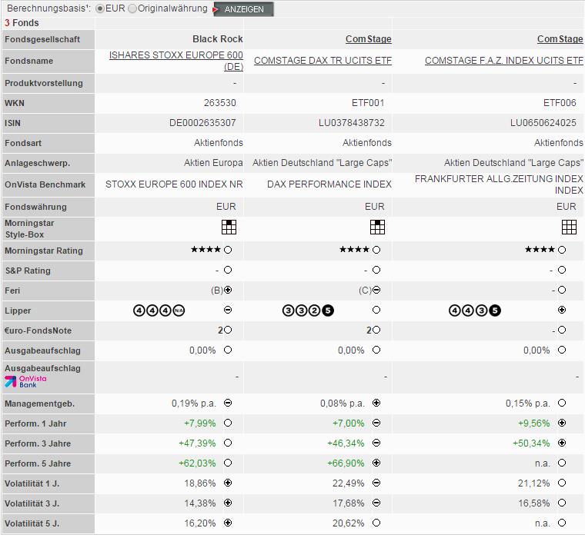Click Morningstar Style-Box icon for iShares fund
The width and height of the screenshot is (585, 538).
pos(229,227)
